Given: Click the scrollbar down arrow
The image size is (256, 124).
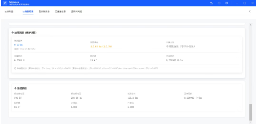Looking at the screenshot, I should (x=251, y=122).
